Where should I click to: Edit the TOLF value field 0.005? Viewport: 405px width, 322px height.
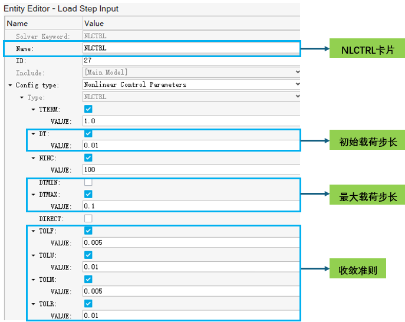click(x=191, y=242)
